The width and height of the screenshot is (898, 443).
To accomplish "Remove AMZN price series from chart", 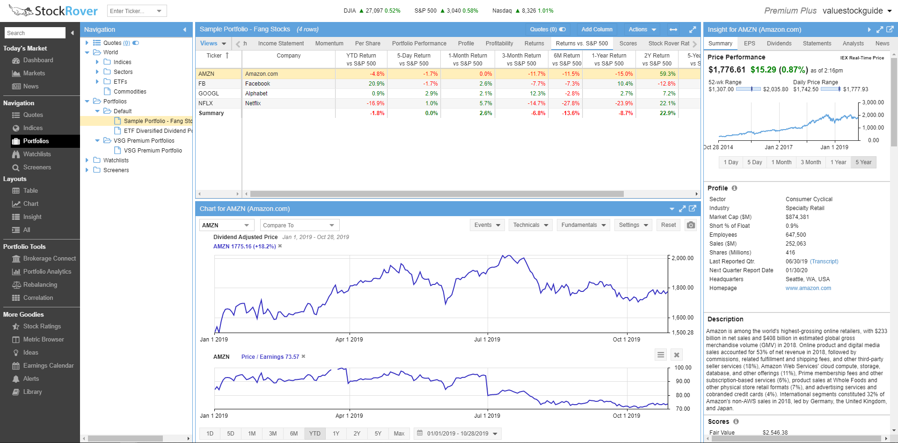I will tap(280, 246).
